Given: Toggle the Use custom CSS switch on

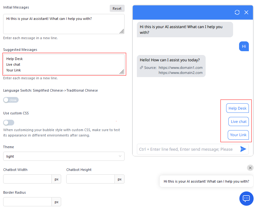Looking at the screenshot, I should click(x=9, y=123).
